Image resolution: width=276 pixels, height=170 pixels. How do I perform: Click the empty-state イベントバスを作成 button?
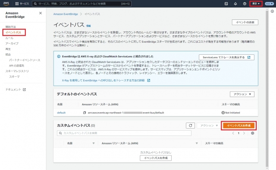[x=156, y=158]
